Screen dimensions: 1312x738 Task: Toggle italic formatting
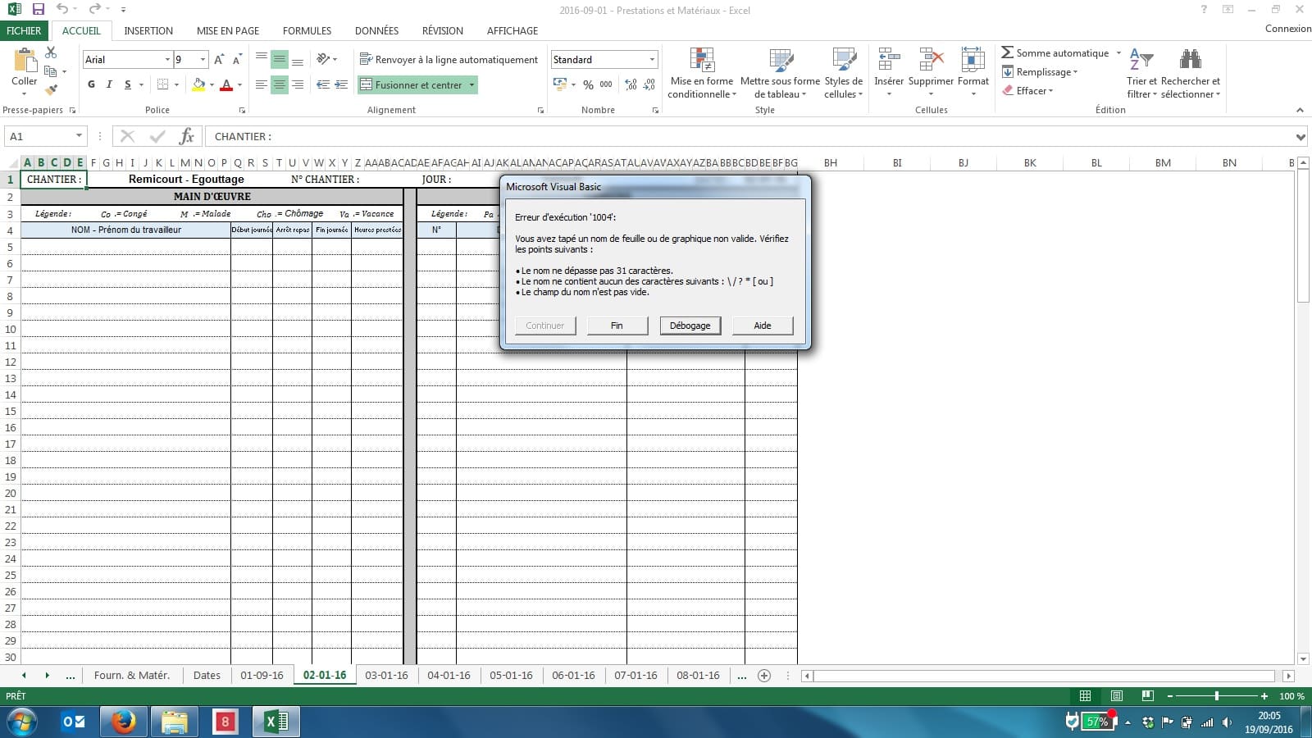(x=109, y=84)
